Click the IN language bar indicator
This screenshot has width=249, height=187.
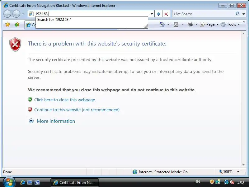198,182
